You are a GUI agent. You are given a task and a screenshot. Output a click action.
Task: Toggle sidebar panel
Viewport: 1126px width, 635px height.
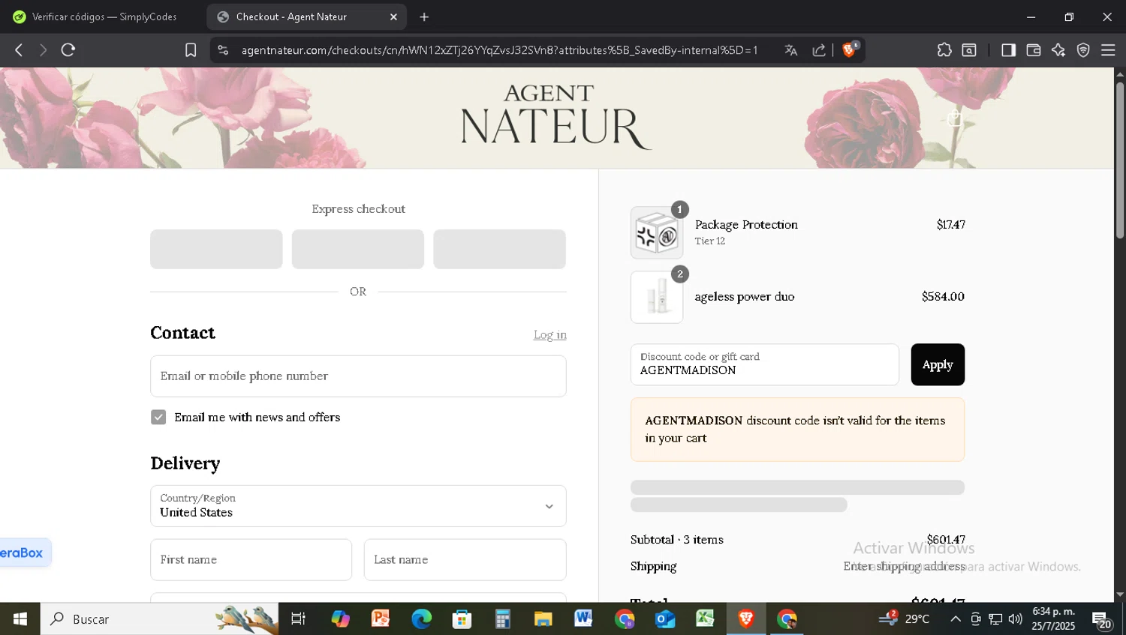tap(1008, 50)
